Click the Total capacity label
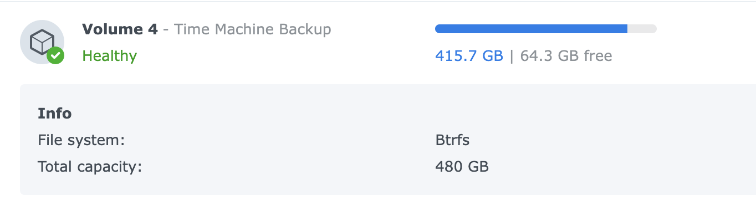Viewport: 756px width, 206px height. (x=90, y=166)
